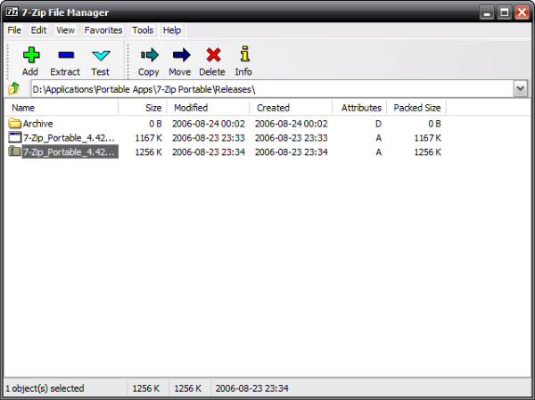The height and width of the screenshot is (400, 535).
Task: Open the Help menu
Action: (x=172, y=30)
